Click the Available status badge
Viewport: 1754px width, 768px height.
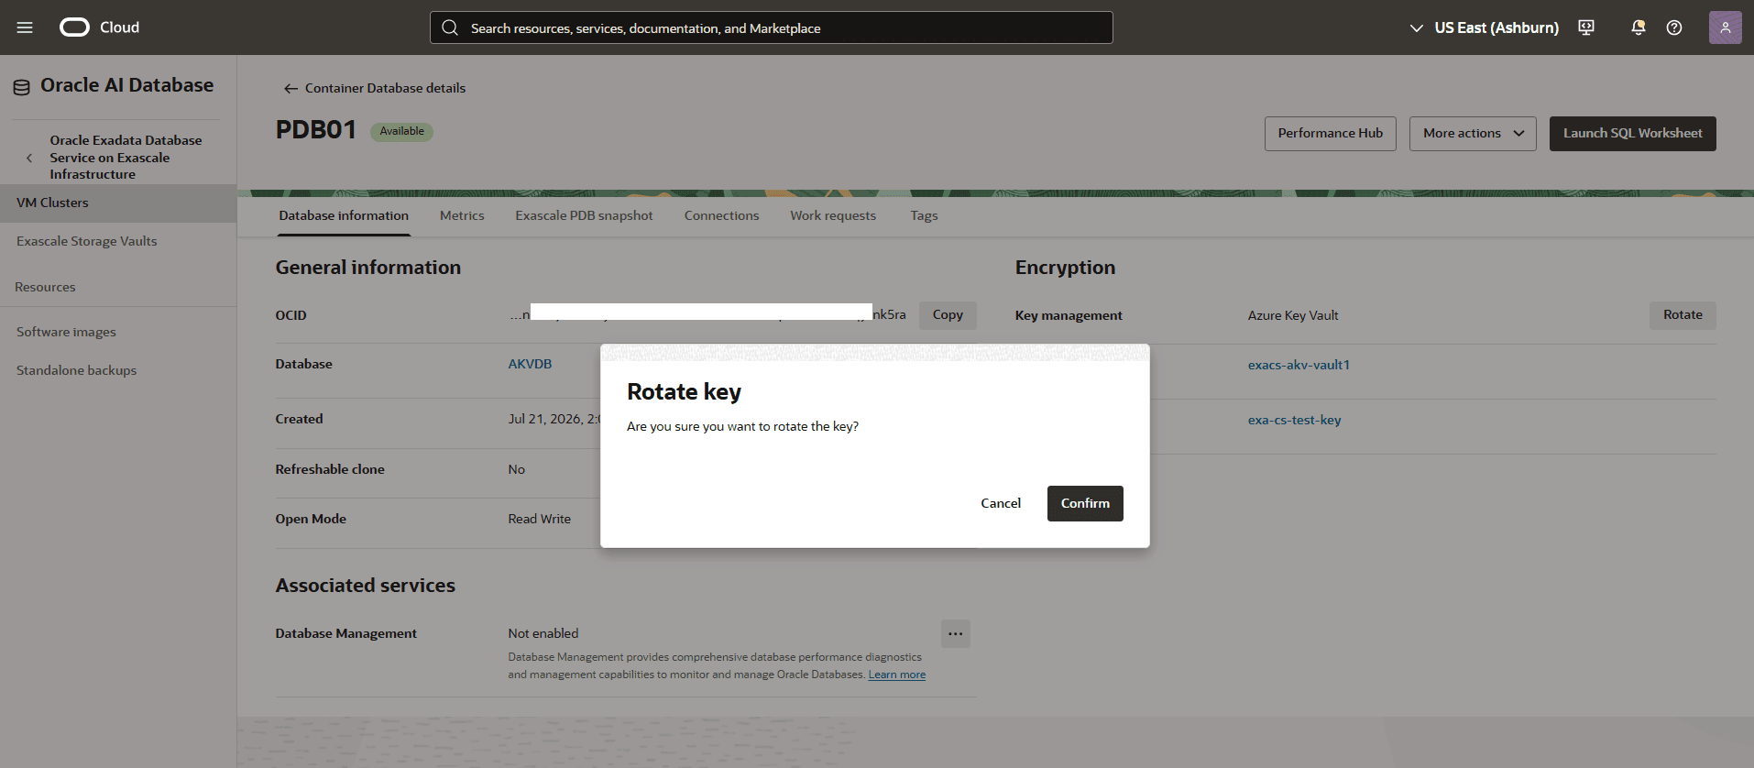[x=401, y=131]
